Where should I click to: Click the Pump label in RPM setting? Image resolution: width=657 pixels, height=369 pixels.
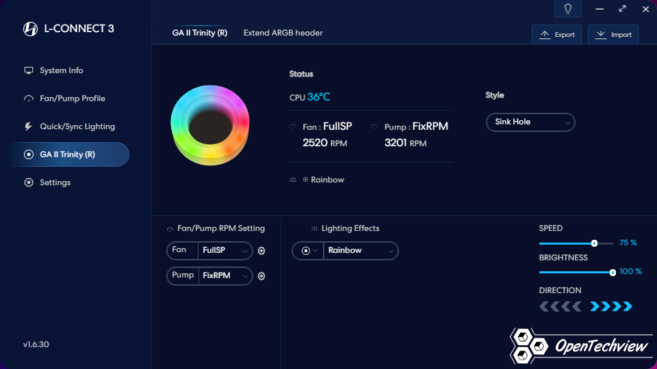183,275
